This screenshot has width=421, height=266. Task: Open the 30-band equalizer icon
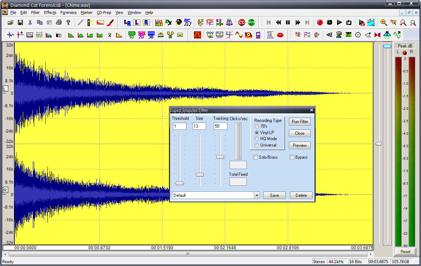[151, 35]
